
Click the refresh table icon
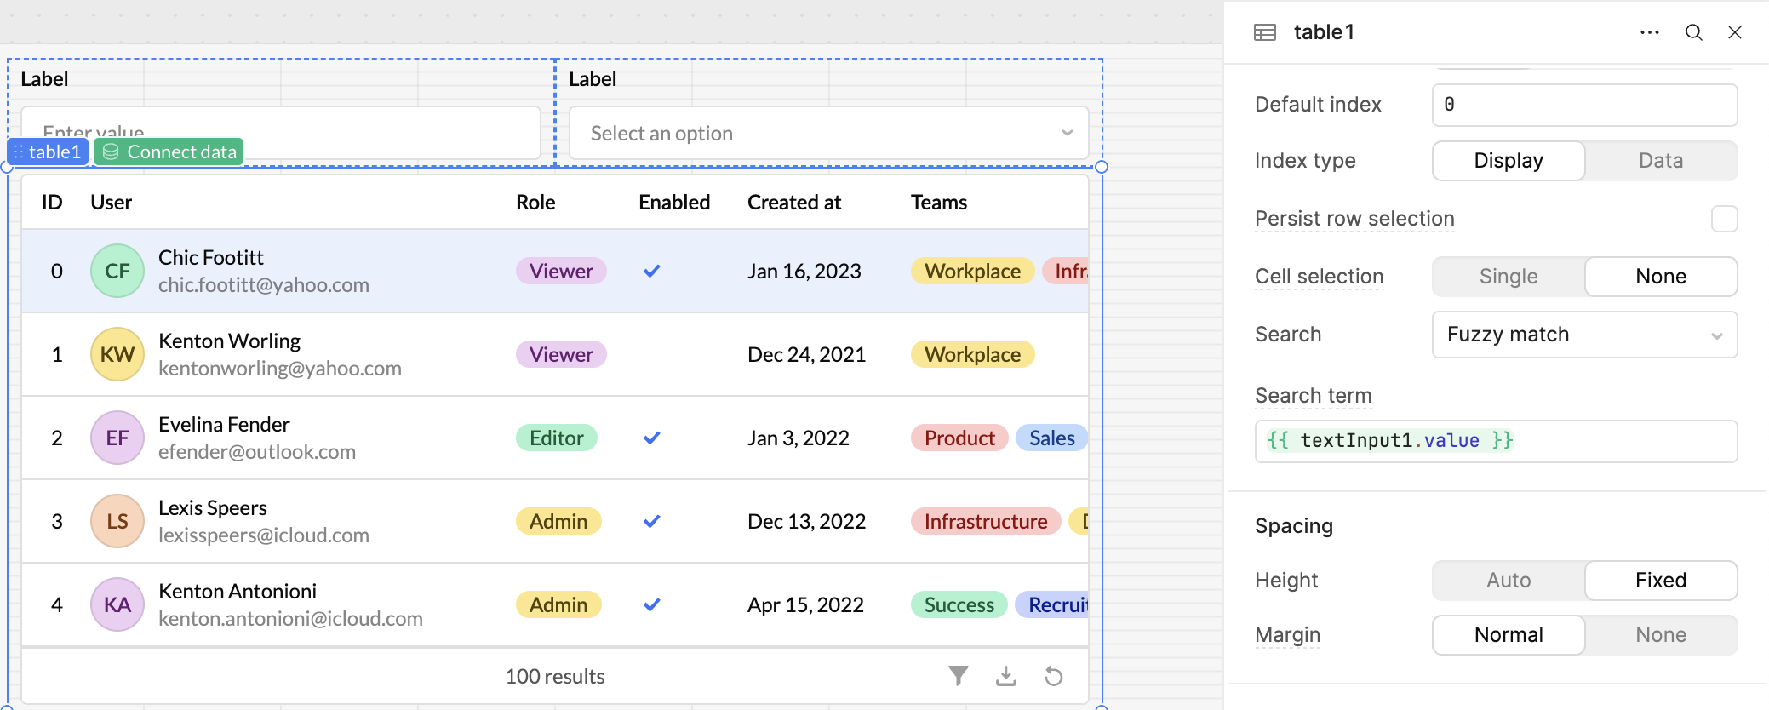(x=1054, y=676)
